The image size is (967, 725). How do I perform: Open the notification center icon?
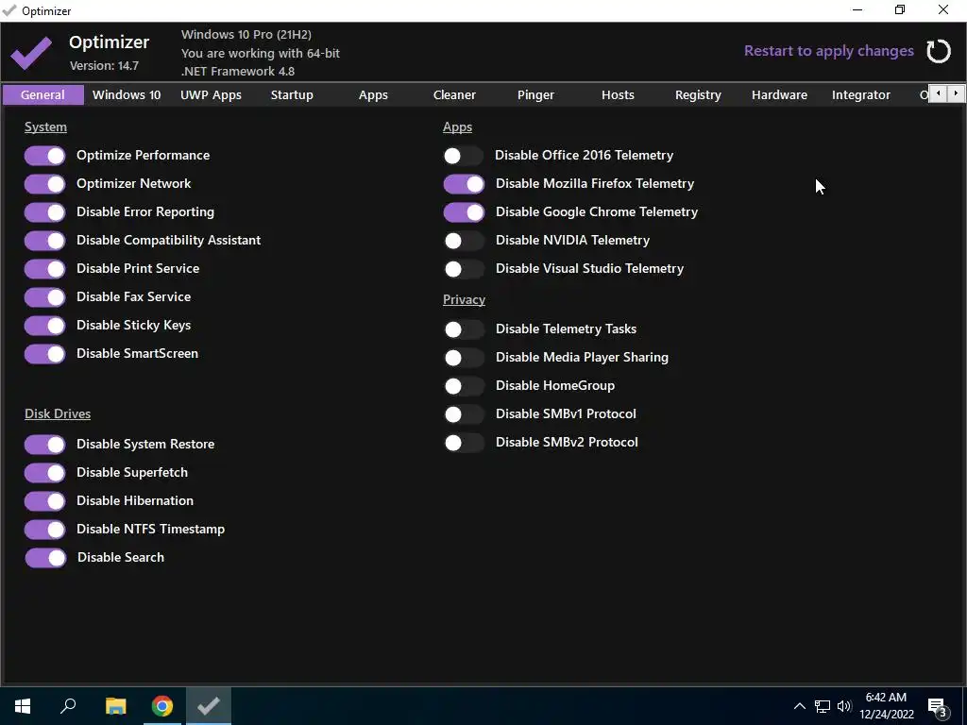[938, 706]
